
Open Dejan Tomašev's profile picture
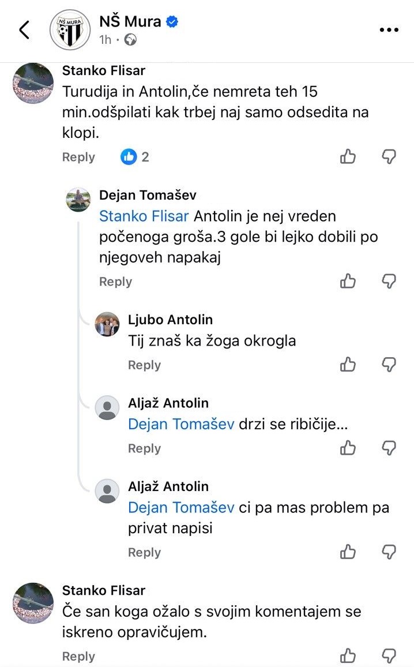tap(78, 200)
